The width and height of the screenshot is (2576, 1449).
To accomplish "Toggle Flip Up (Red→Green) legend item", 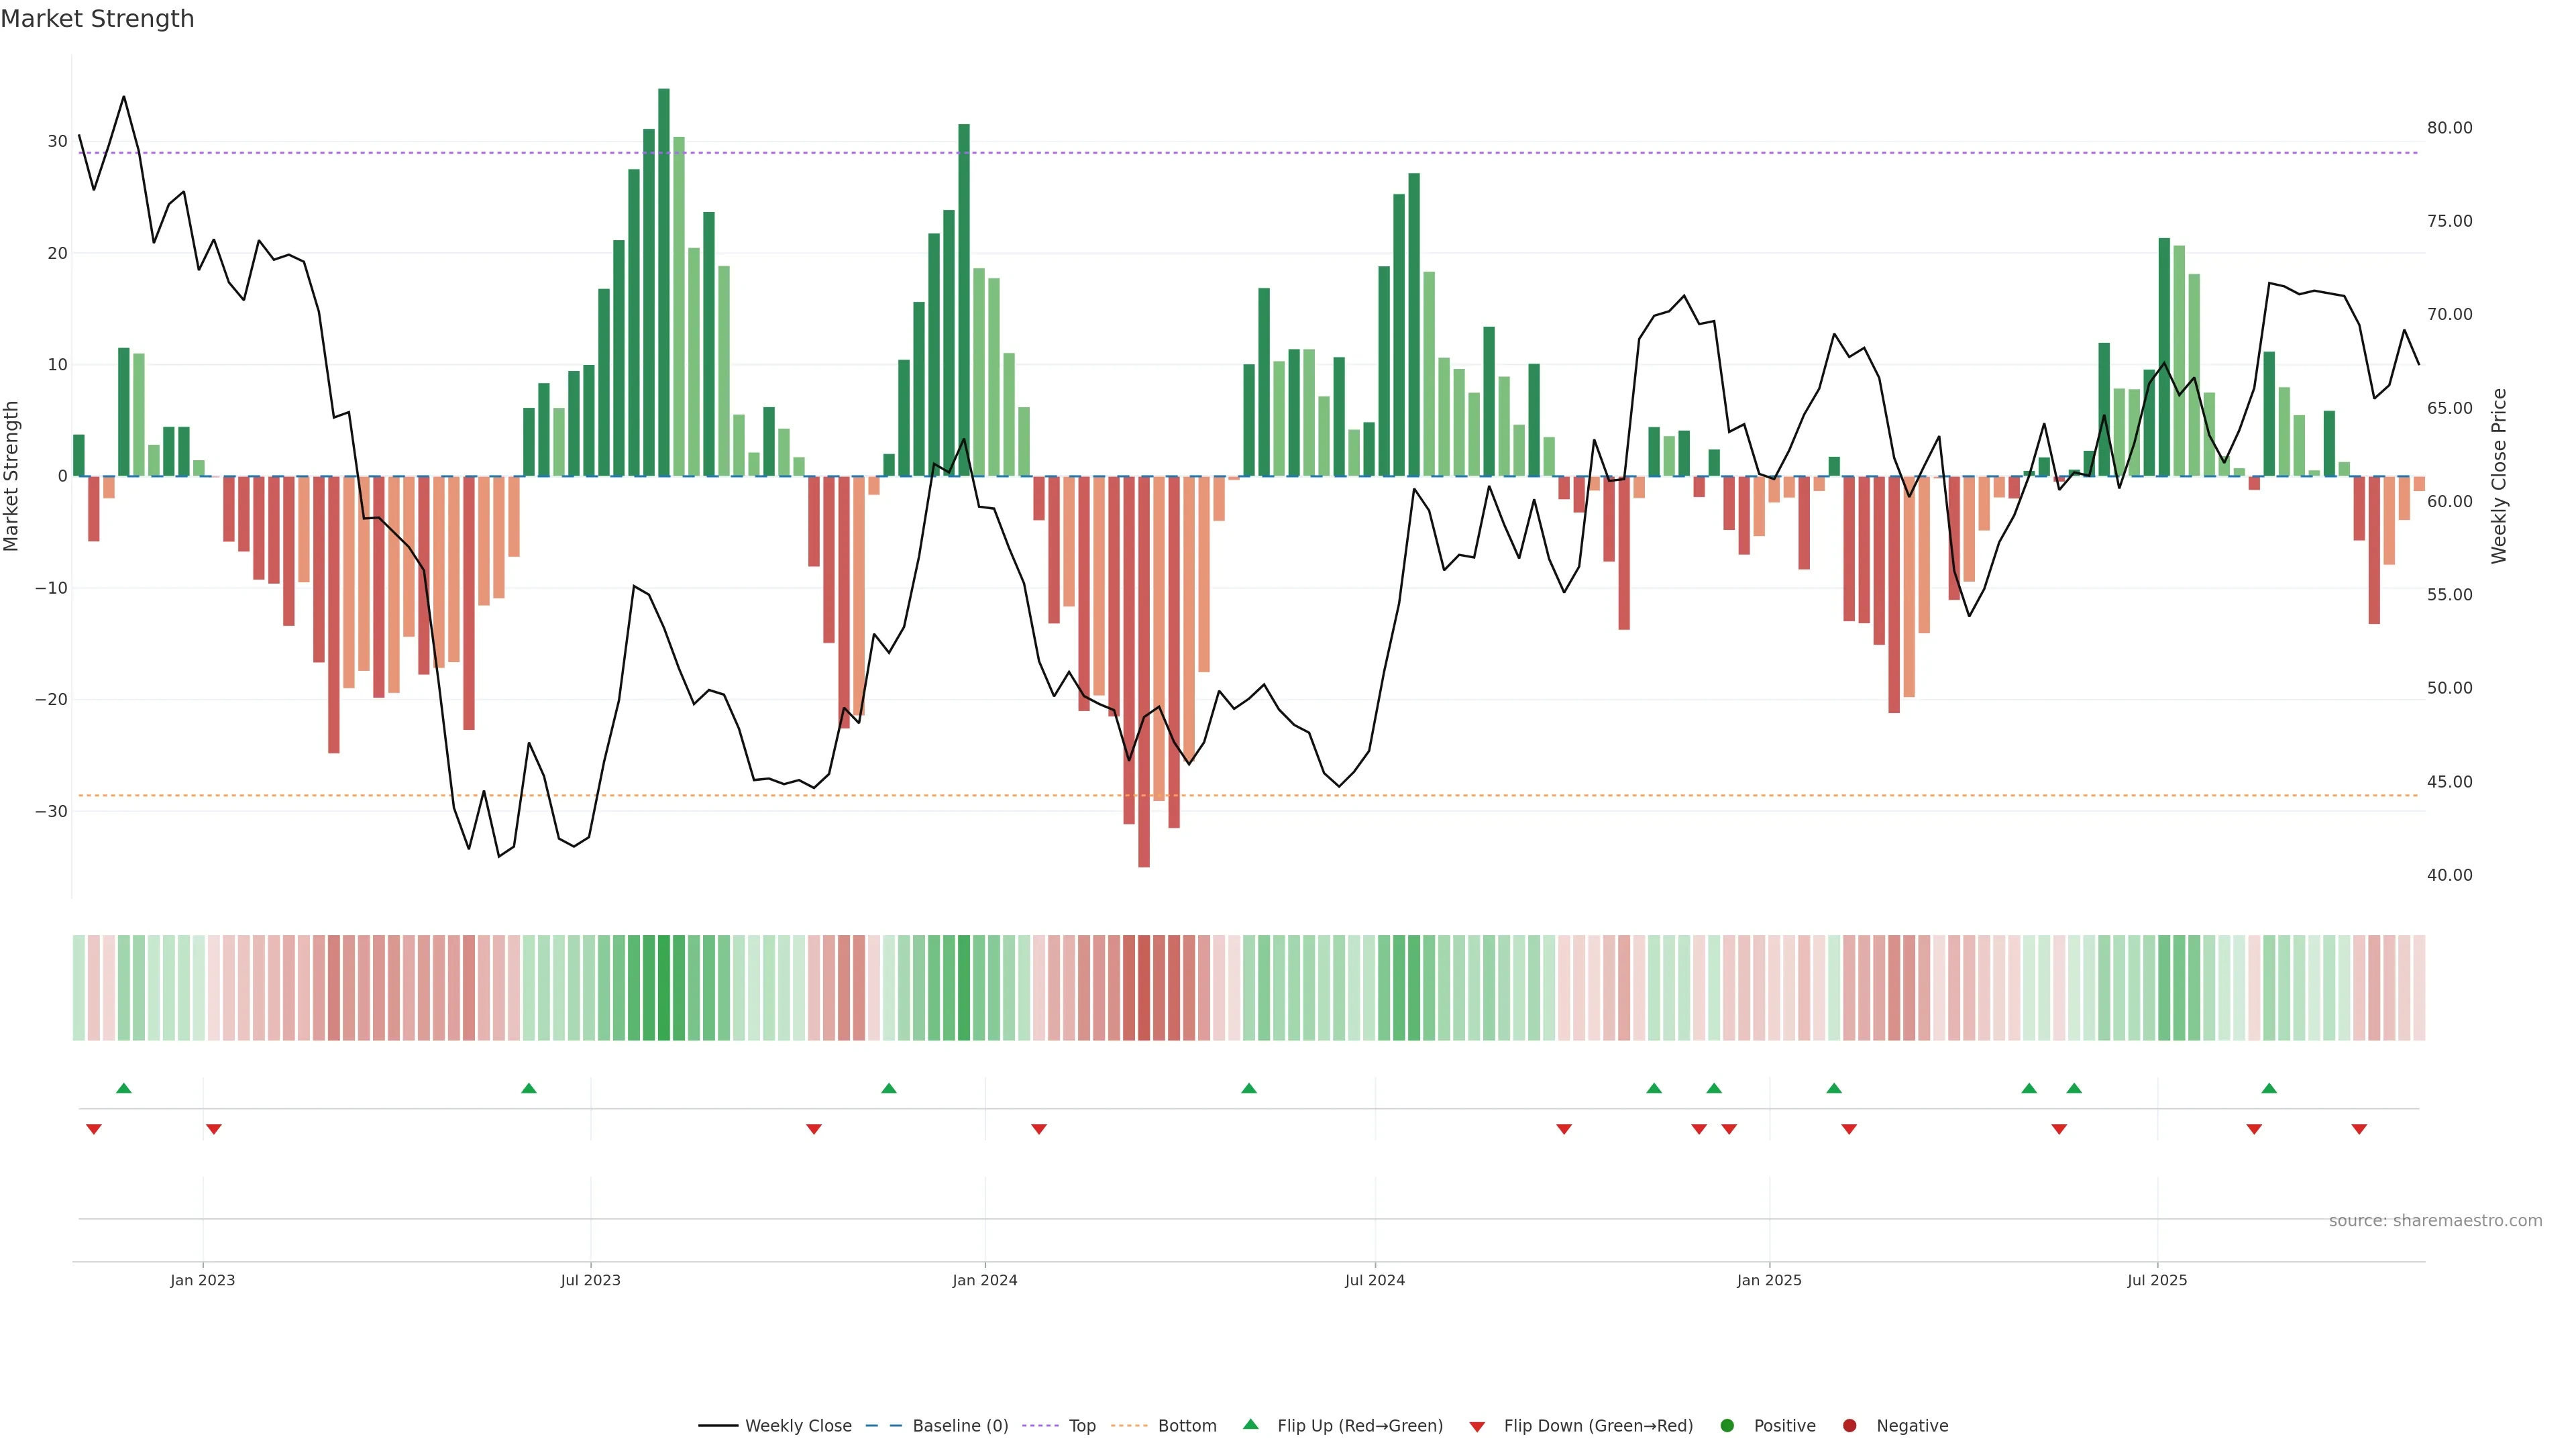I will click(x=1359, y=1426).
